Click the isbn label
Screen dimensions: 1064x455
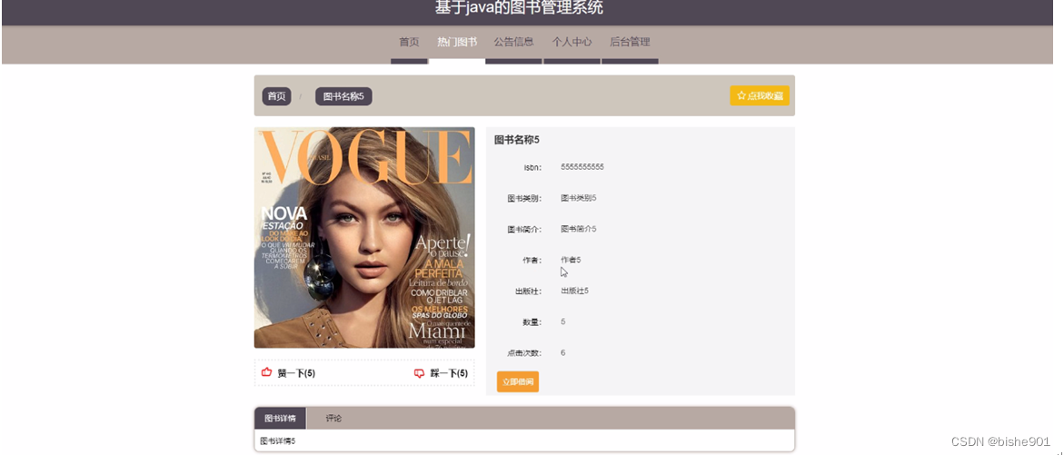532,167
